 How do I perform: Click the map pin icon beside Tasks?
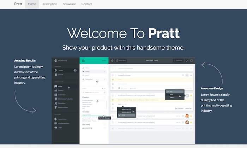point(55,70)
